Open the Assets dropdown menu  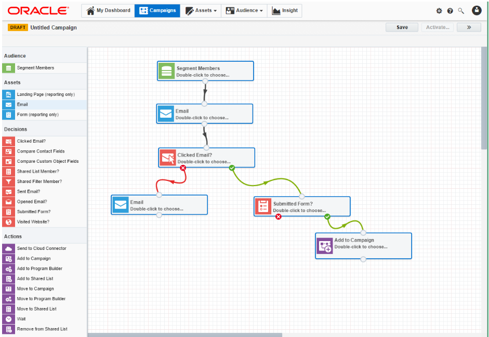click(201, 10)
